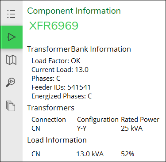
Task: Select the TransformerBank Information section header
Action: 79,49
